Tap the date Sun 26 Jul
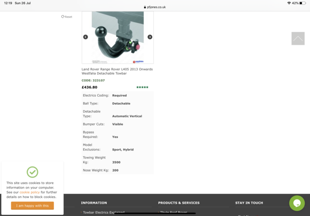This screenshot has width=310, height=216. (x=23, y=3)
